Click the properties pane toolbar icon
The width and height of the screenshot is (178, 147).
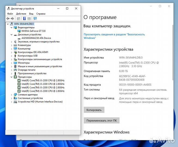(x=29, y=19)
